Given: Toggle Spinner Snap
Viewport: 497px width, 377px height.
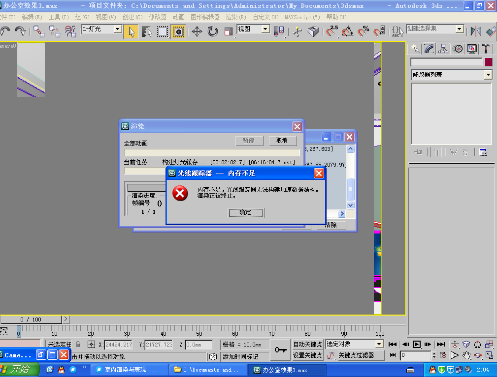Looking at the screenshot, I should click(x=379, y=31).
